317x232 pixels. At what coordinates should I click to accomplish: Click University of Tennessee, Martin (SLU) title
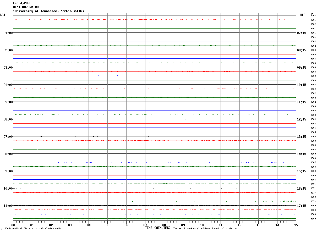tap(49, 11)
